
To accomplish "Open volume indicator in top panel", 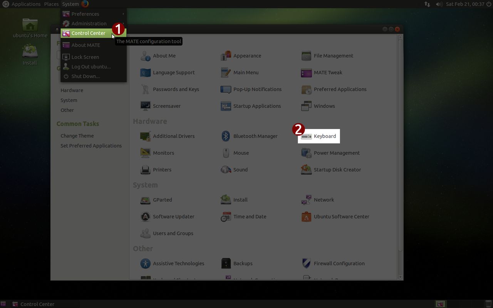I will point(439,4).
